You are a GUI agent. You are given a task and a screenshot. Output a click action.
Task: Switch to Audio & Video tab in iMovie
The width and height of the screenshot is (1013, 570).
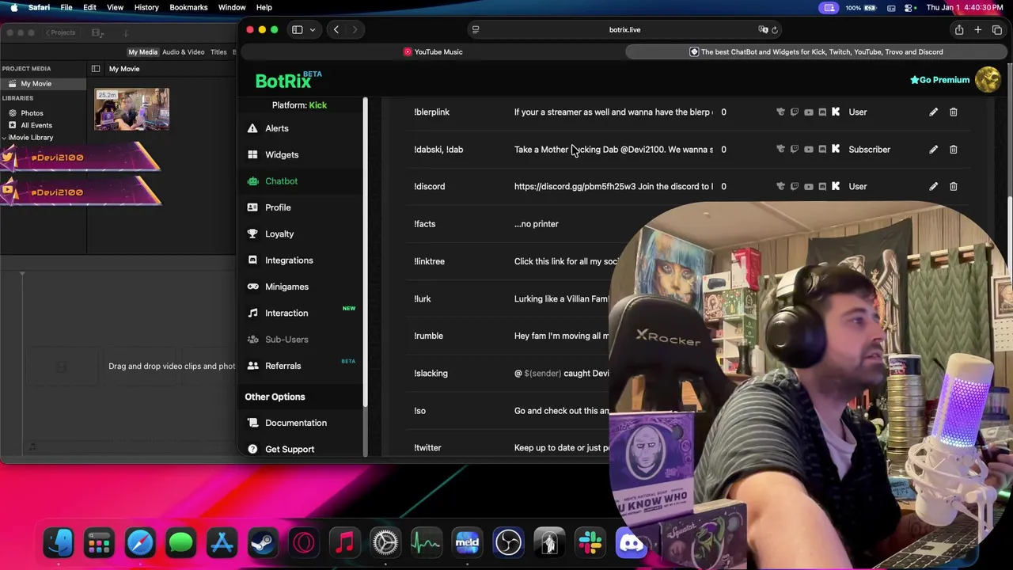pos(183,52)
